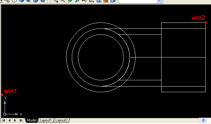Open the Layout2 tab

[x=61, y=120]
